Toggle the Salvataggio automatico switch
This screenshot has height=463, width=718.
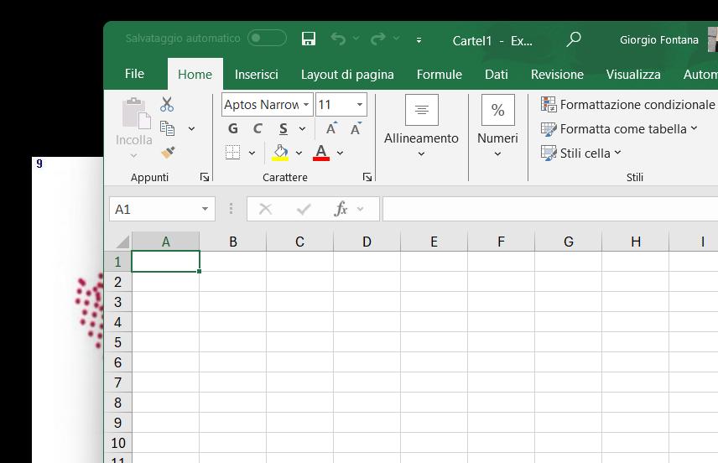(x=267, y=39)
